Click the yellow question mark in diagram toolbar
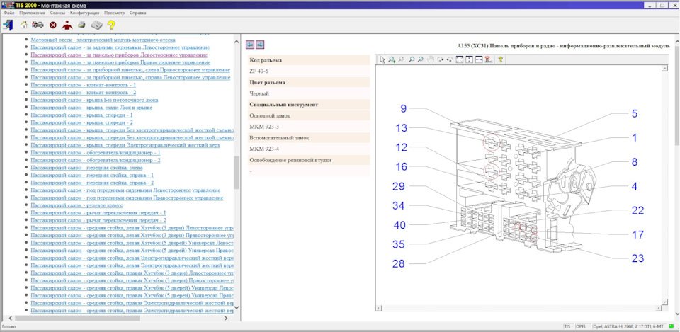 click(x=500, y=59)
